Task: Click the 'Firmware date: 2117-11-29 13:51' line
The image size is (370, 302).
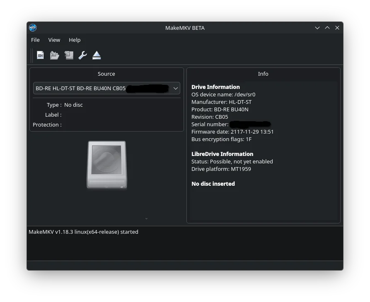Action: pyautogui.click(x=232, y=132)
